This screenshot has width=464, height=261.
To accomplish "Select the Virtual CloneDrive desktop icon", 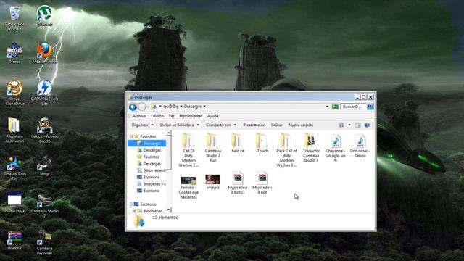I will 14,93.
